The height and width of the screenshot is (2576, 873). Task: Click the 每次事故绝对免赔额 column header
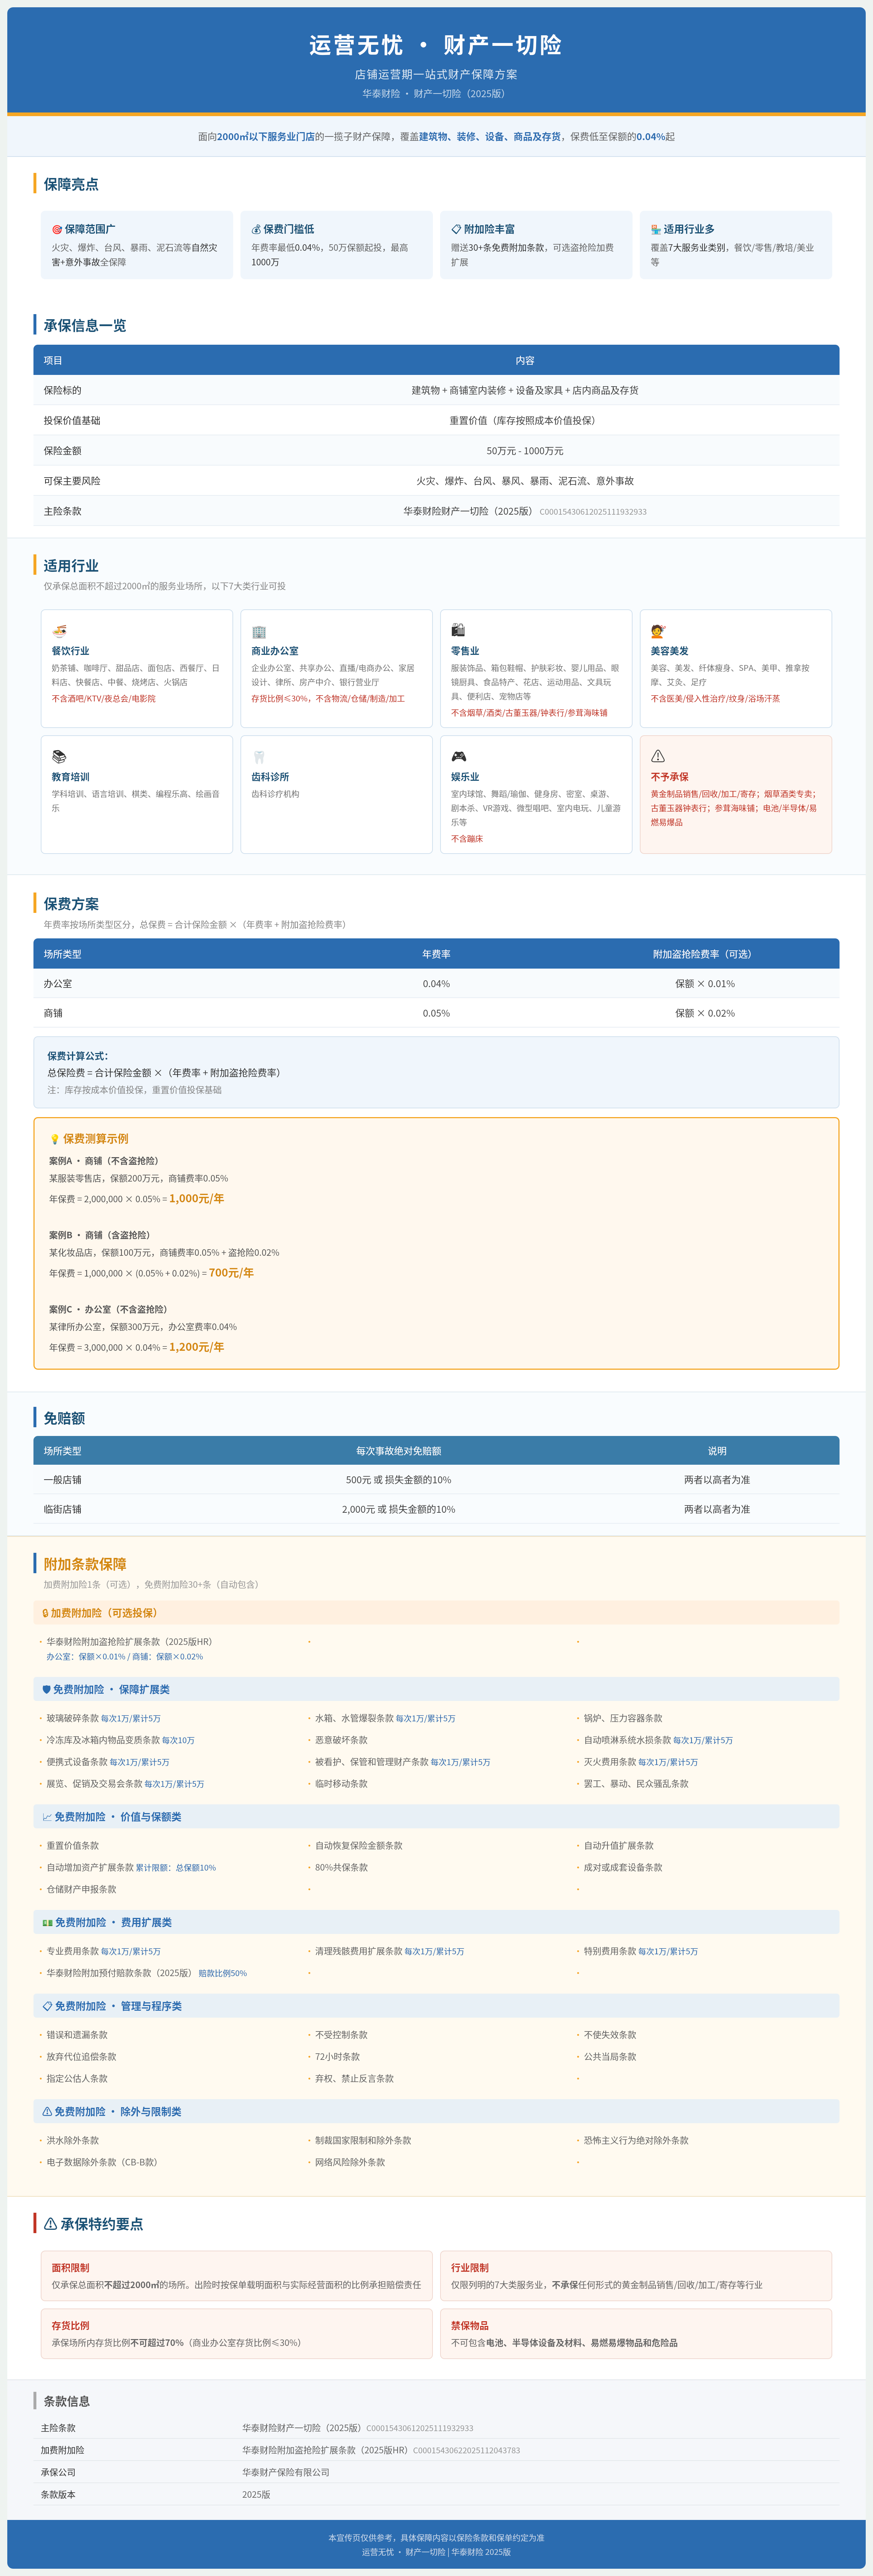(x=399, y=1451)
